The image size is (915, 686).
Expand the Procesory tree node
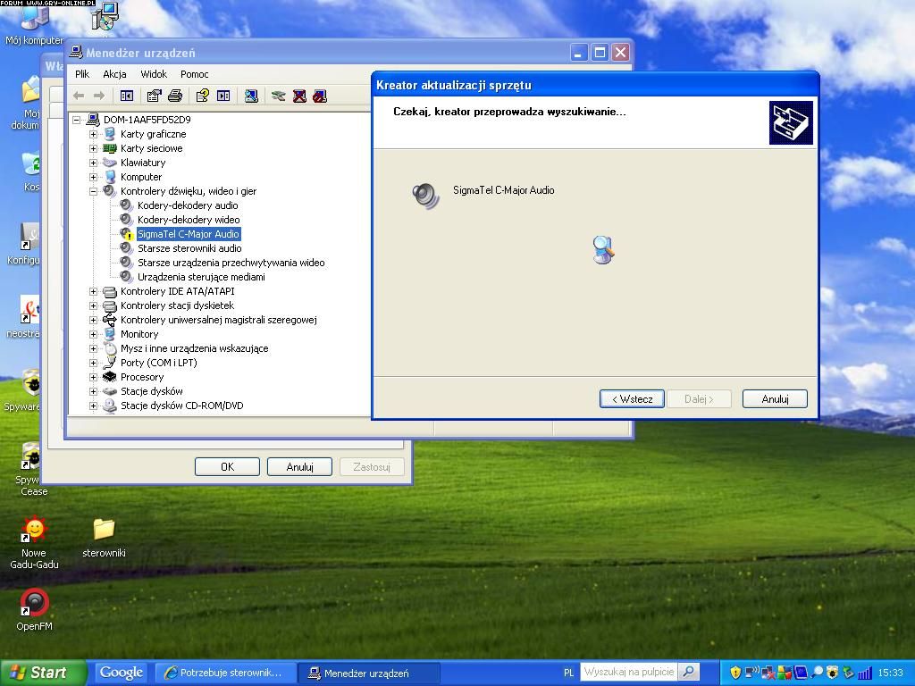pyautogui.click(x=93, y=377)
